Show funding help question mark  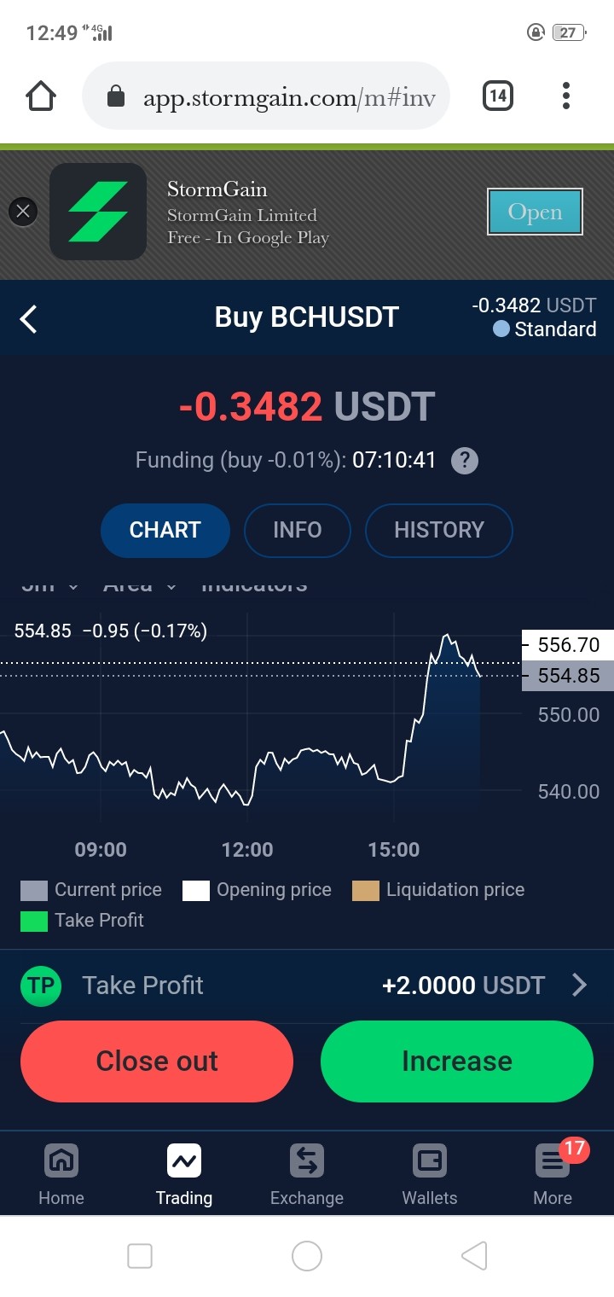[x=464, y=461]
